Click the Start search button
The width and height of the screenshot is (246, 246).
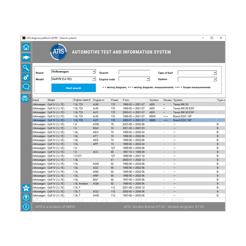coord(73,88)
